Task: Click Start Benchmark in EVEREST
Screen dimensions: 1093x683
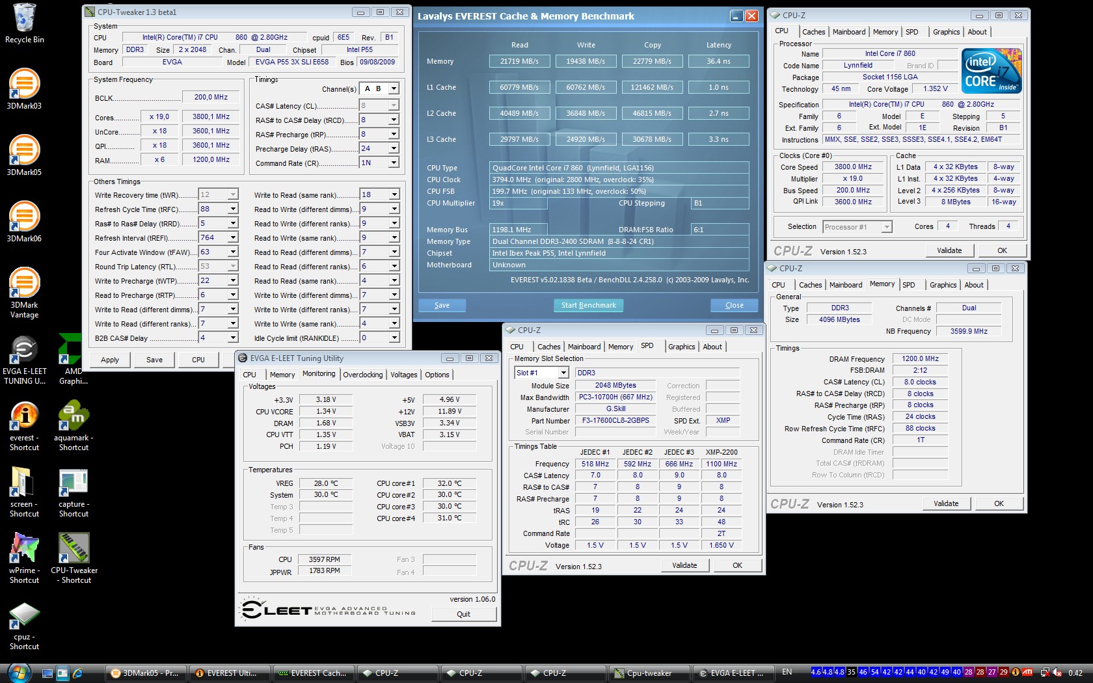Action: [x=588, y=305]
